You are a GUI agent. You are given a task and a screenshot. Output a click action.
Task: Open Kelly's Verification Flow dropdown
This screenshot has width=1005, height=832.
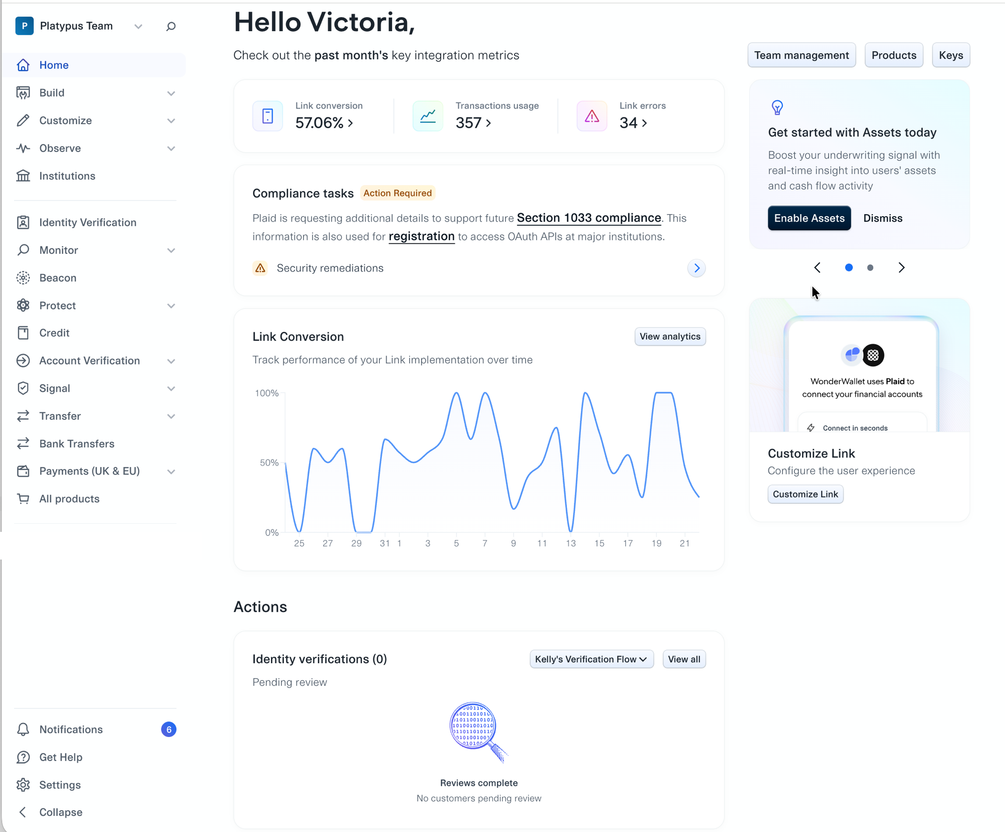(x=591, y=659)
